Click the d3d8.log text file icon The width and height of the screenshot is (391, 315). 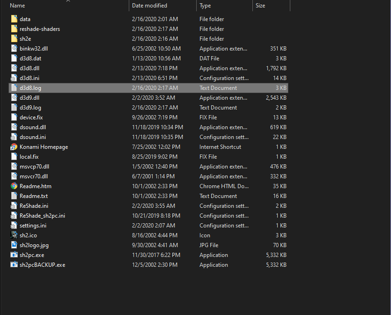14,88
